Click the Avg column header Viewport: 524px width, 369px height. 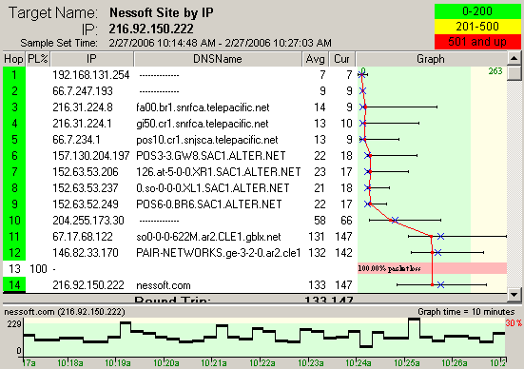[x=315, y=59]
